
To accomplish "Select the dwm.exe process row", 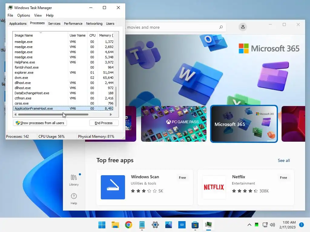I will coord(64,78).
